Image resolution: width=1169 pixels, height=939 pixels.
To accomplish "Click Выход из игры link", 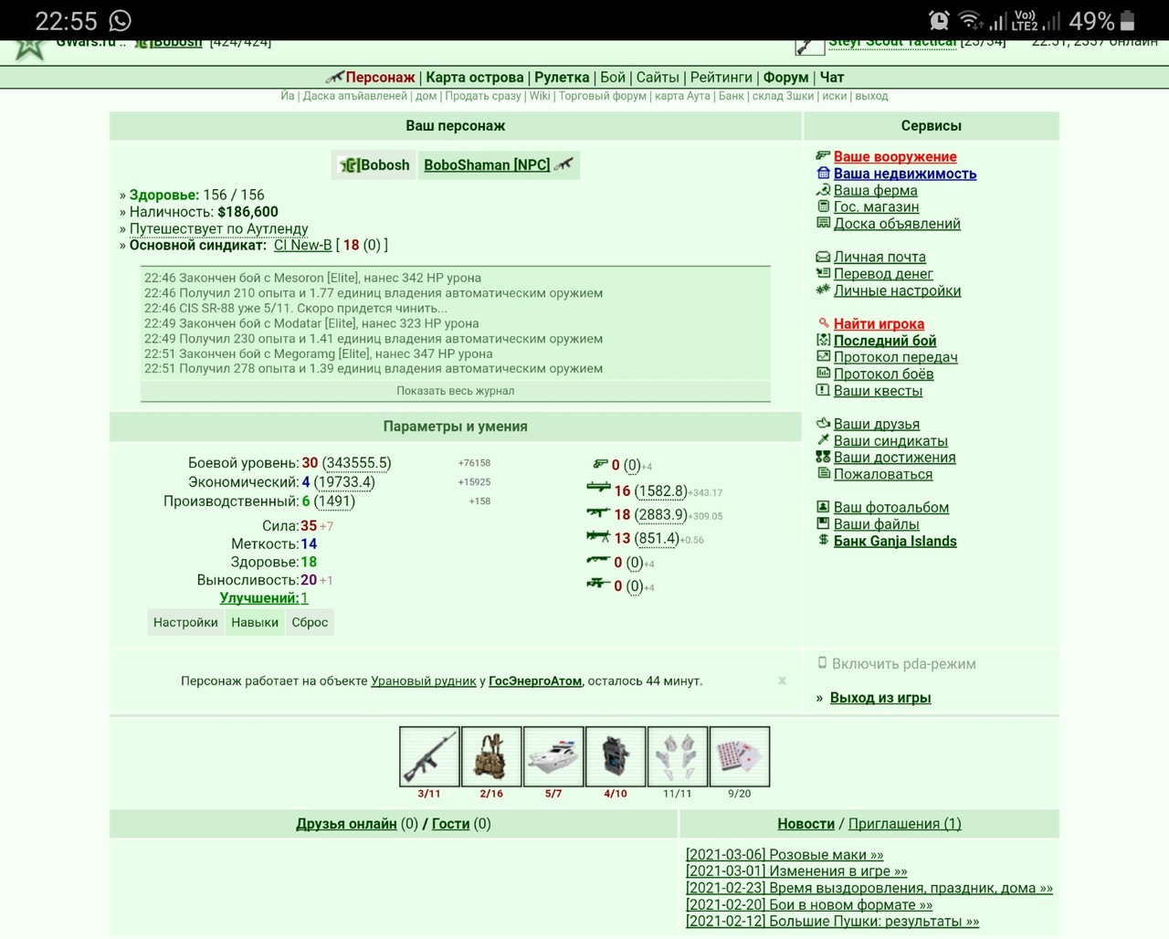I will (880, 698).
